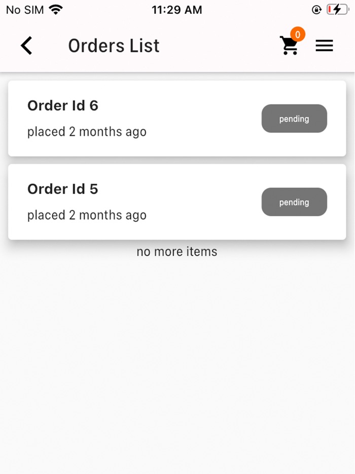
Task: Open the hamburger menu
Action: (x=324, y=46)
